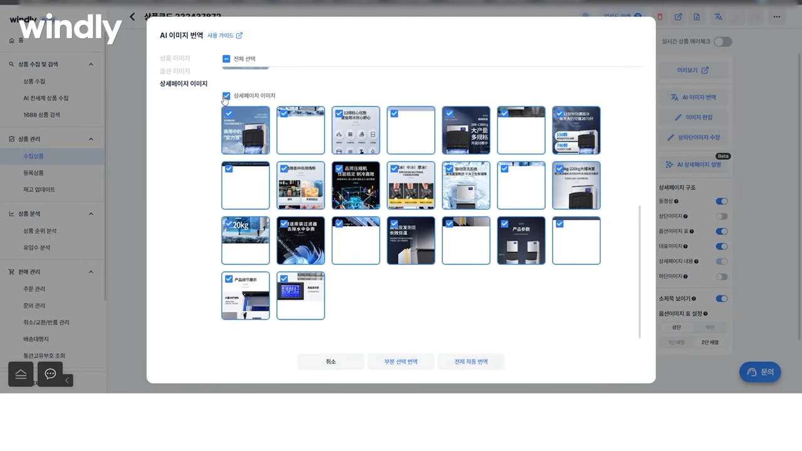Open 주문 관리 in the sidebar
The width and height of the screenshot is (802, 451).
coord(34,289)
